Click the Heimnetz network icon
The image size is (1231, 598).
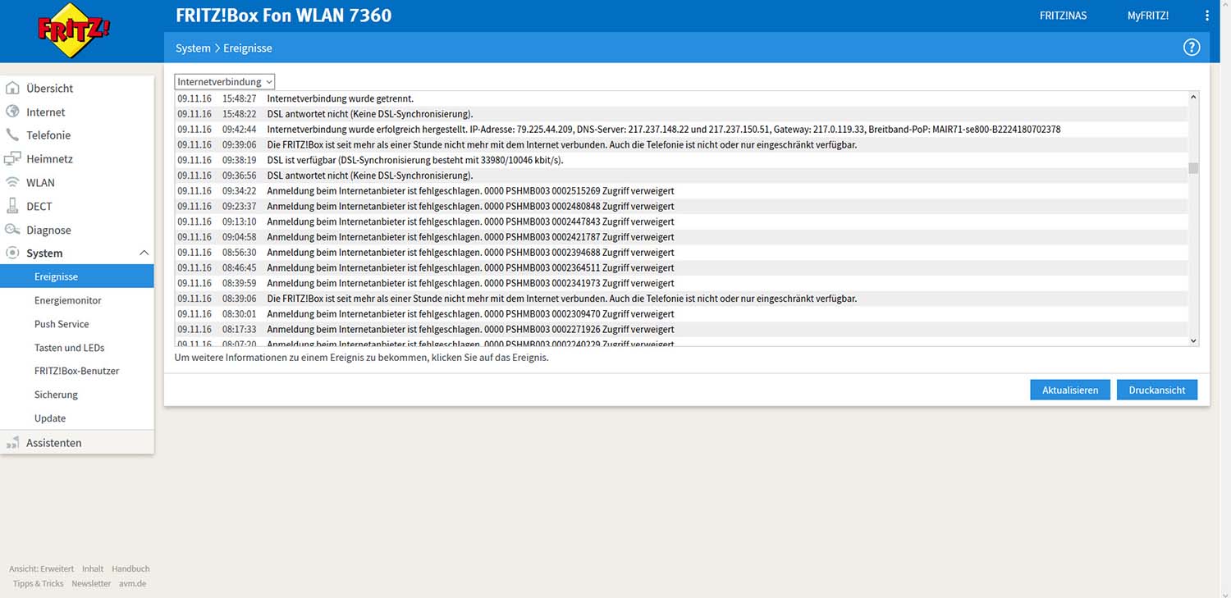point(12,158)
